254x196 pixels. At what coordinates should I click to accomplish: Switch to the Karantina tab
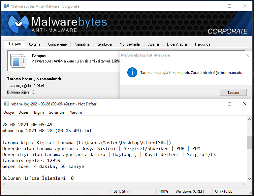tap(82, 44)
